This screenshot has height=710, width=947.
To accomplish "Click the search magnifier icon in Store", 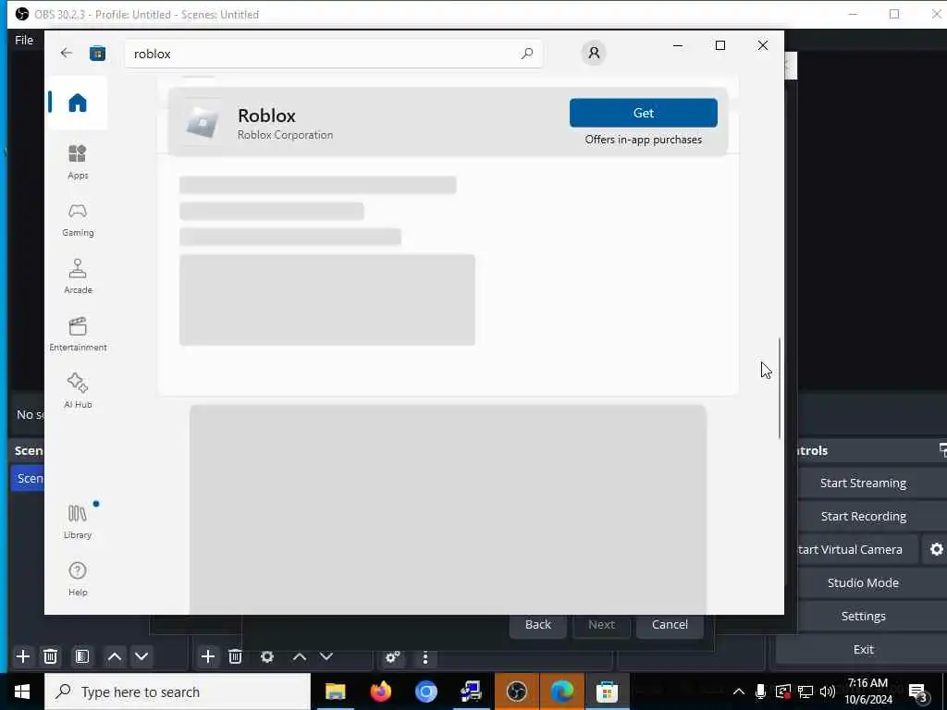I will 526,53.
